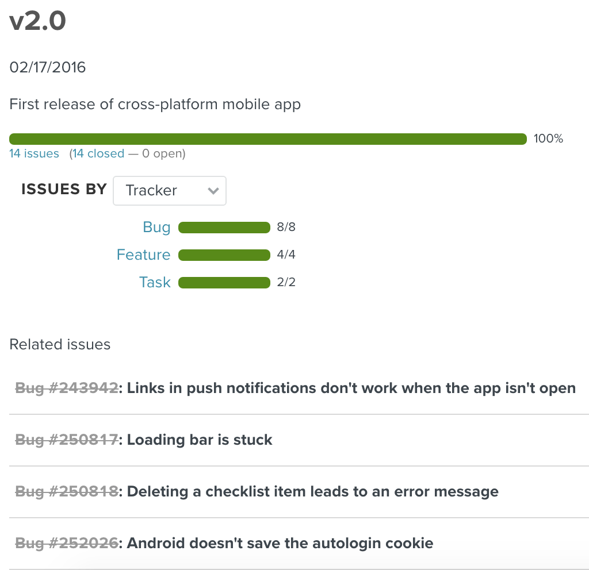The height and width of the screenshot is (570, 589).
Task: Open the "14 closed" issues link
Action: click(x=98, y=153)
